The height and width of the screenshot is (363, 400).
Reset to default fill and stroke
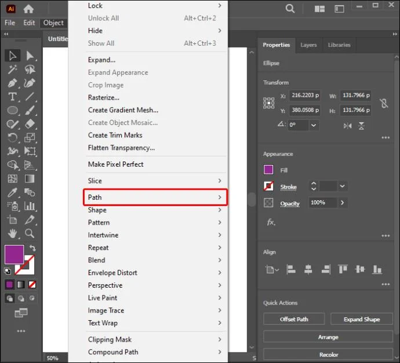pos(8,271)
